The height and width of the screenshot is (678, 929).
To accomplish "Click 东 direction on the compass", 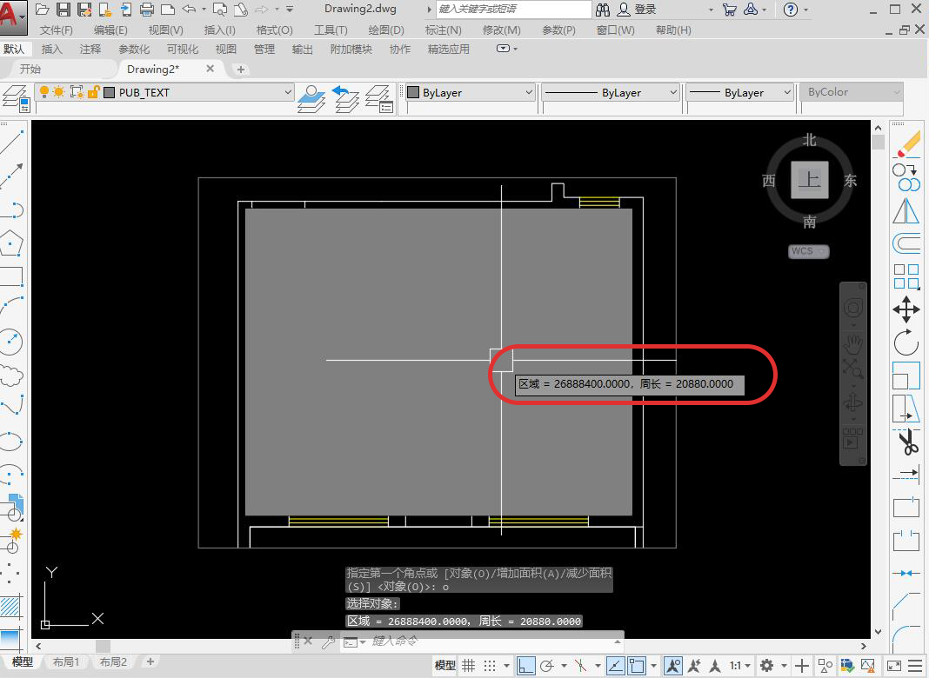I will coord(850,181).
